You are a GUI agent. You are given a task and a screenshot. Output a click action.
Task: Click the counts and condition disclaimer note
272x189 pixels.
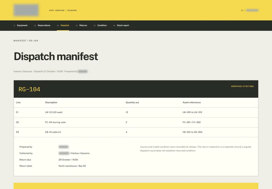(195, 149)
